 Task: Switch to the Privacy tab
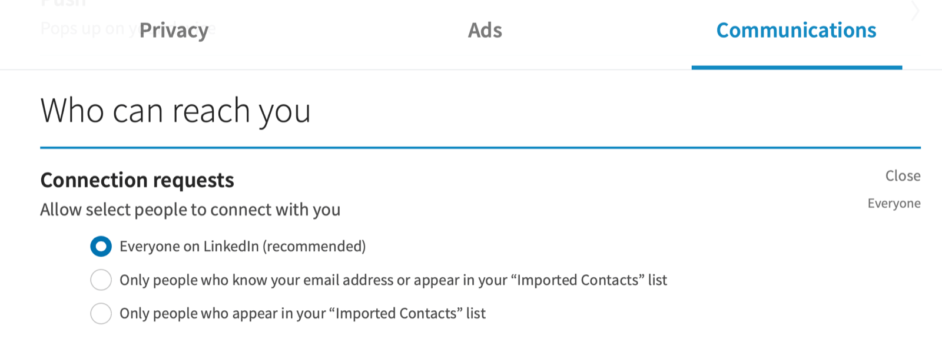(174, 31)
